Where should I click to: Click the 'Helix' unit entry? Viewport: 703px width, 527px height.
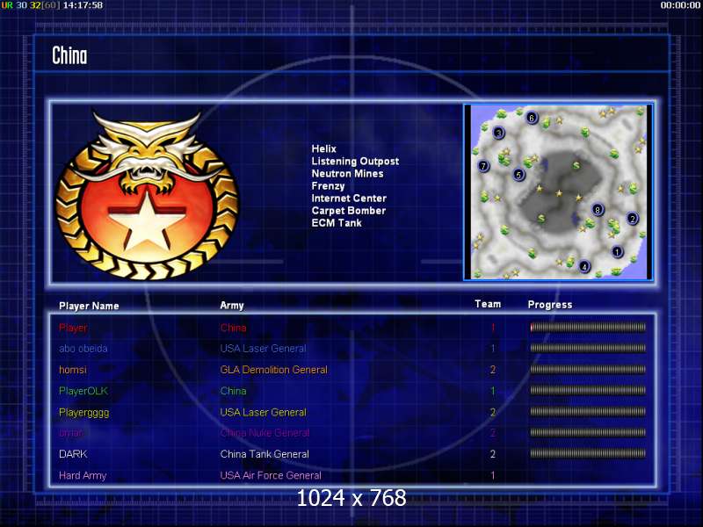pos(323,148)
